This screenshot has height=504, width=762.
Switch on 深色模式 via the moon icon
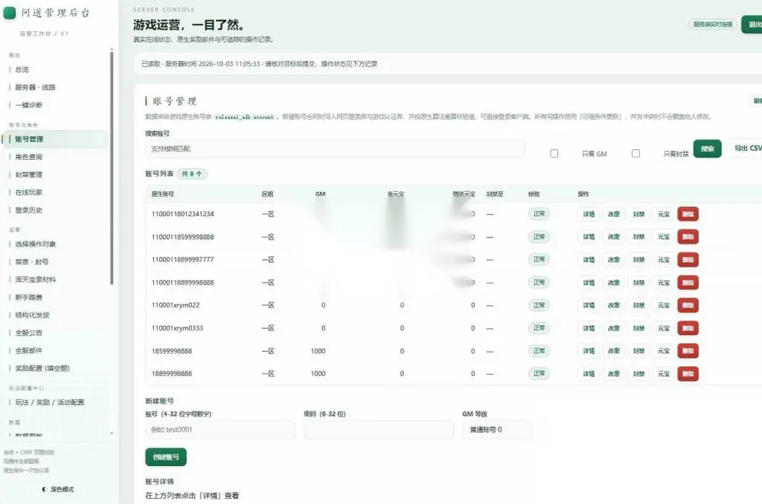pyautogui.click(x=45, y=490)
